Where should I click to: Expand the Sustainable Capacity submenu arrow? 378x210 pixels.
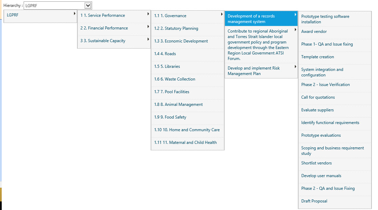(148, 39)
